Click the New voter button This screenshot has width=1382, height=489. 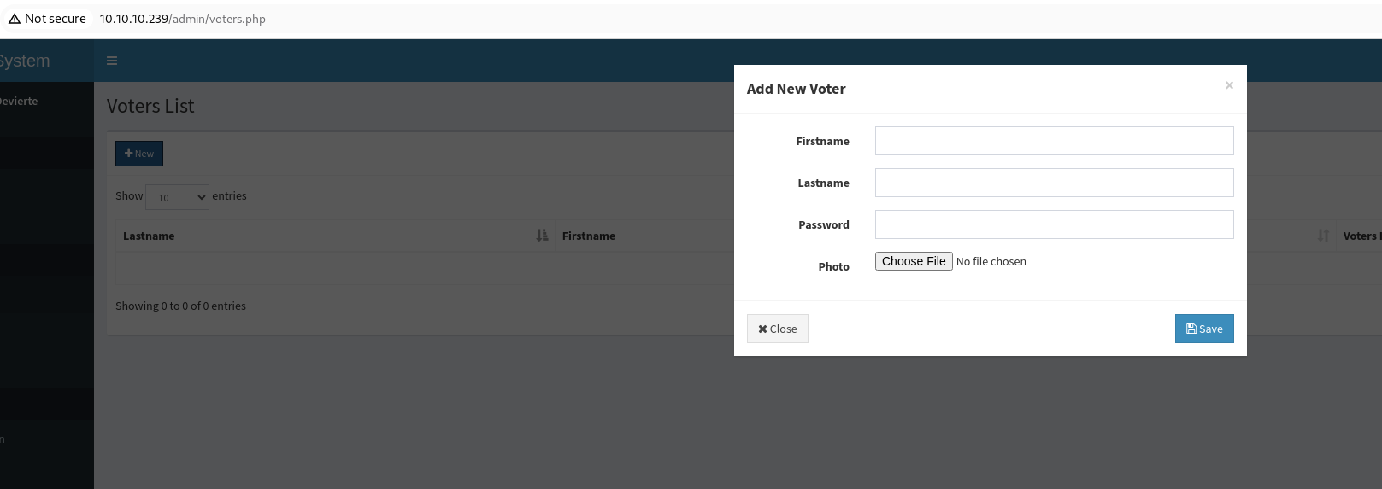click(x=139, y=154)
